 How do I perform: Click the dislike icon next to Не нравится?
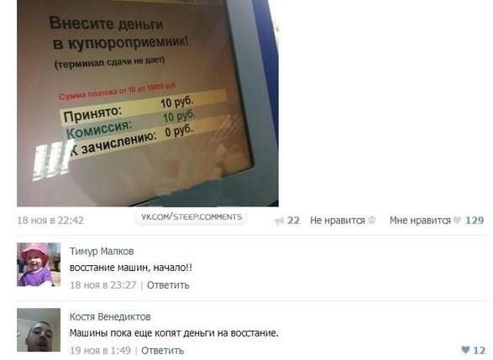372,220
